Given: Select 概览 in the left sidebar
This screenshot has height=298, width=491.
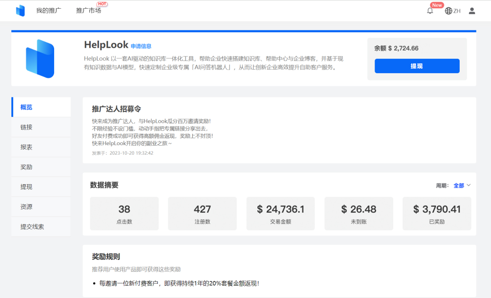Looking at the screenshot, I should tap(41, 107).
